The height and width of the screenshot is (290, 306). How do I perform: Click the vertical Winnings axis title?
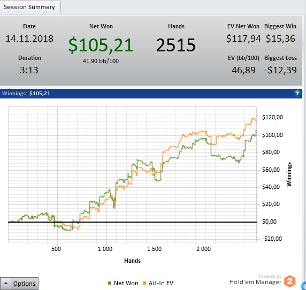[289, 174]
